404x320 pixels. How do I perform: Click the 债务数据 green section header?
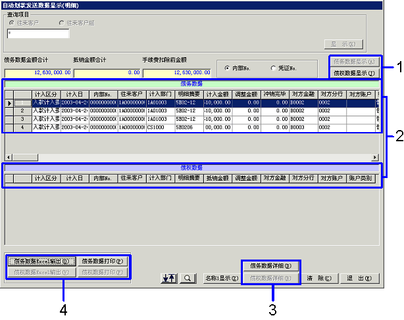(x=191, y=84)
